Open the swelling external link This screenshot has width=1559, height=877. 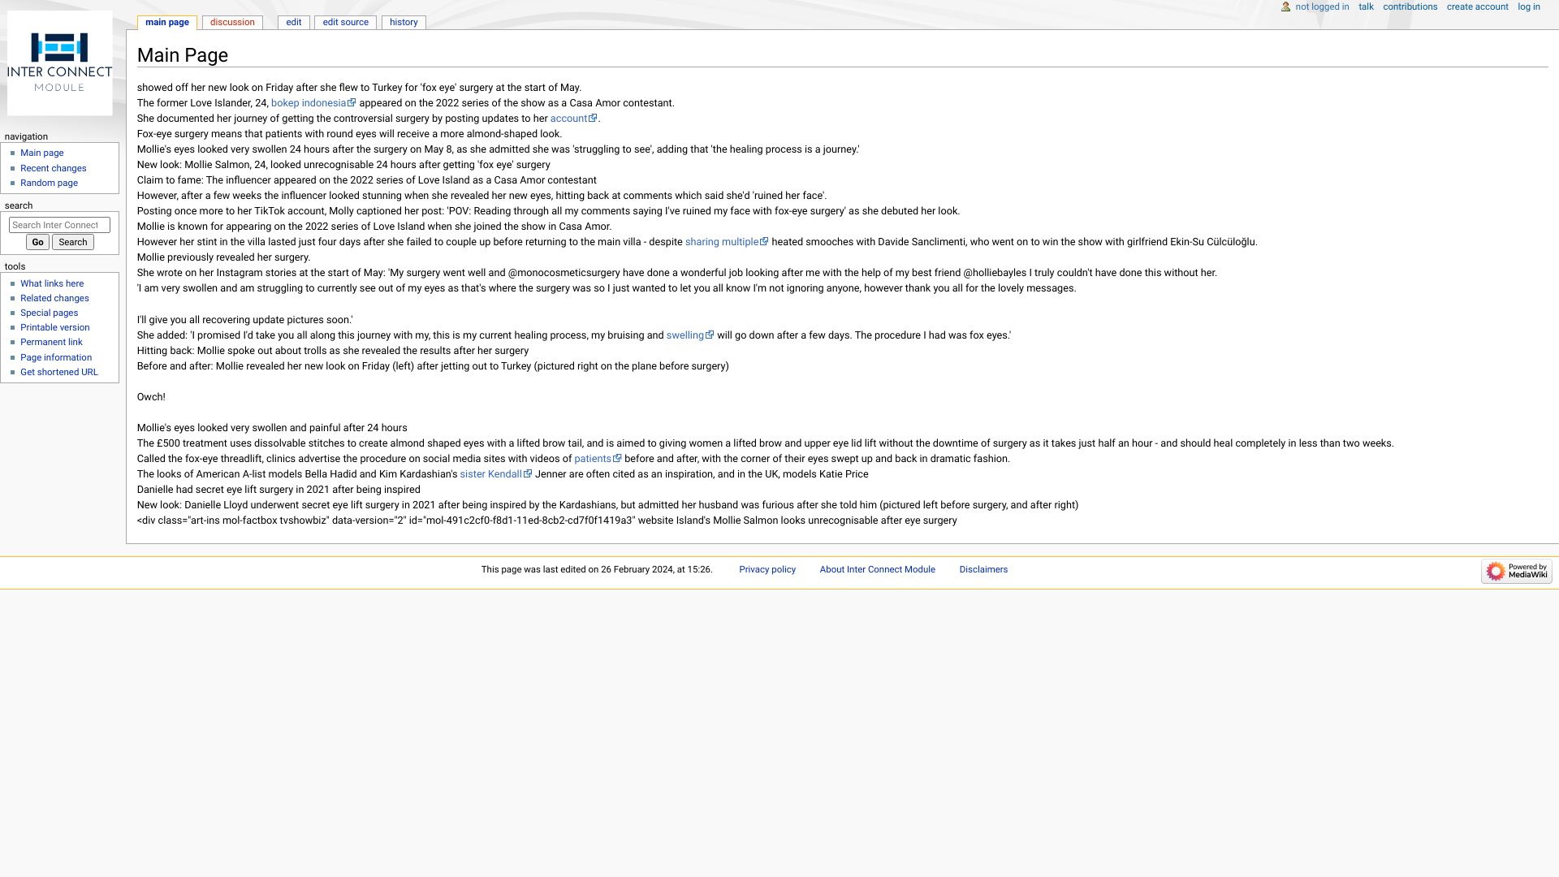[690, 335]
